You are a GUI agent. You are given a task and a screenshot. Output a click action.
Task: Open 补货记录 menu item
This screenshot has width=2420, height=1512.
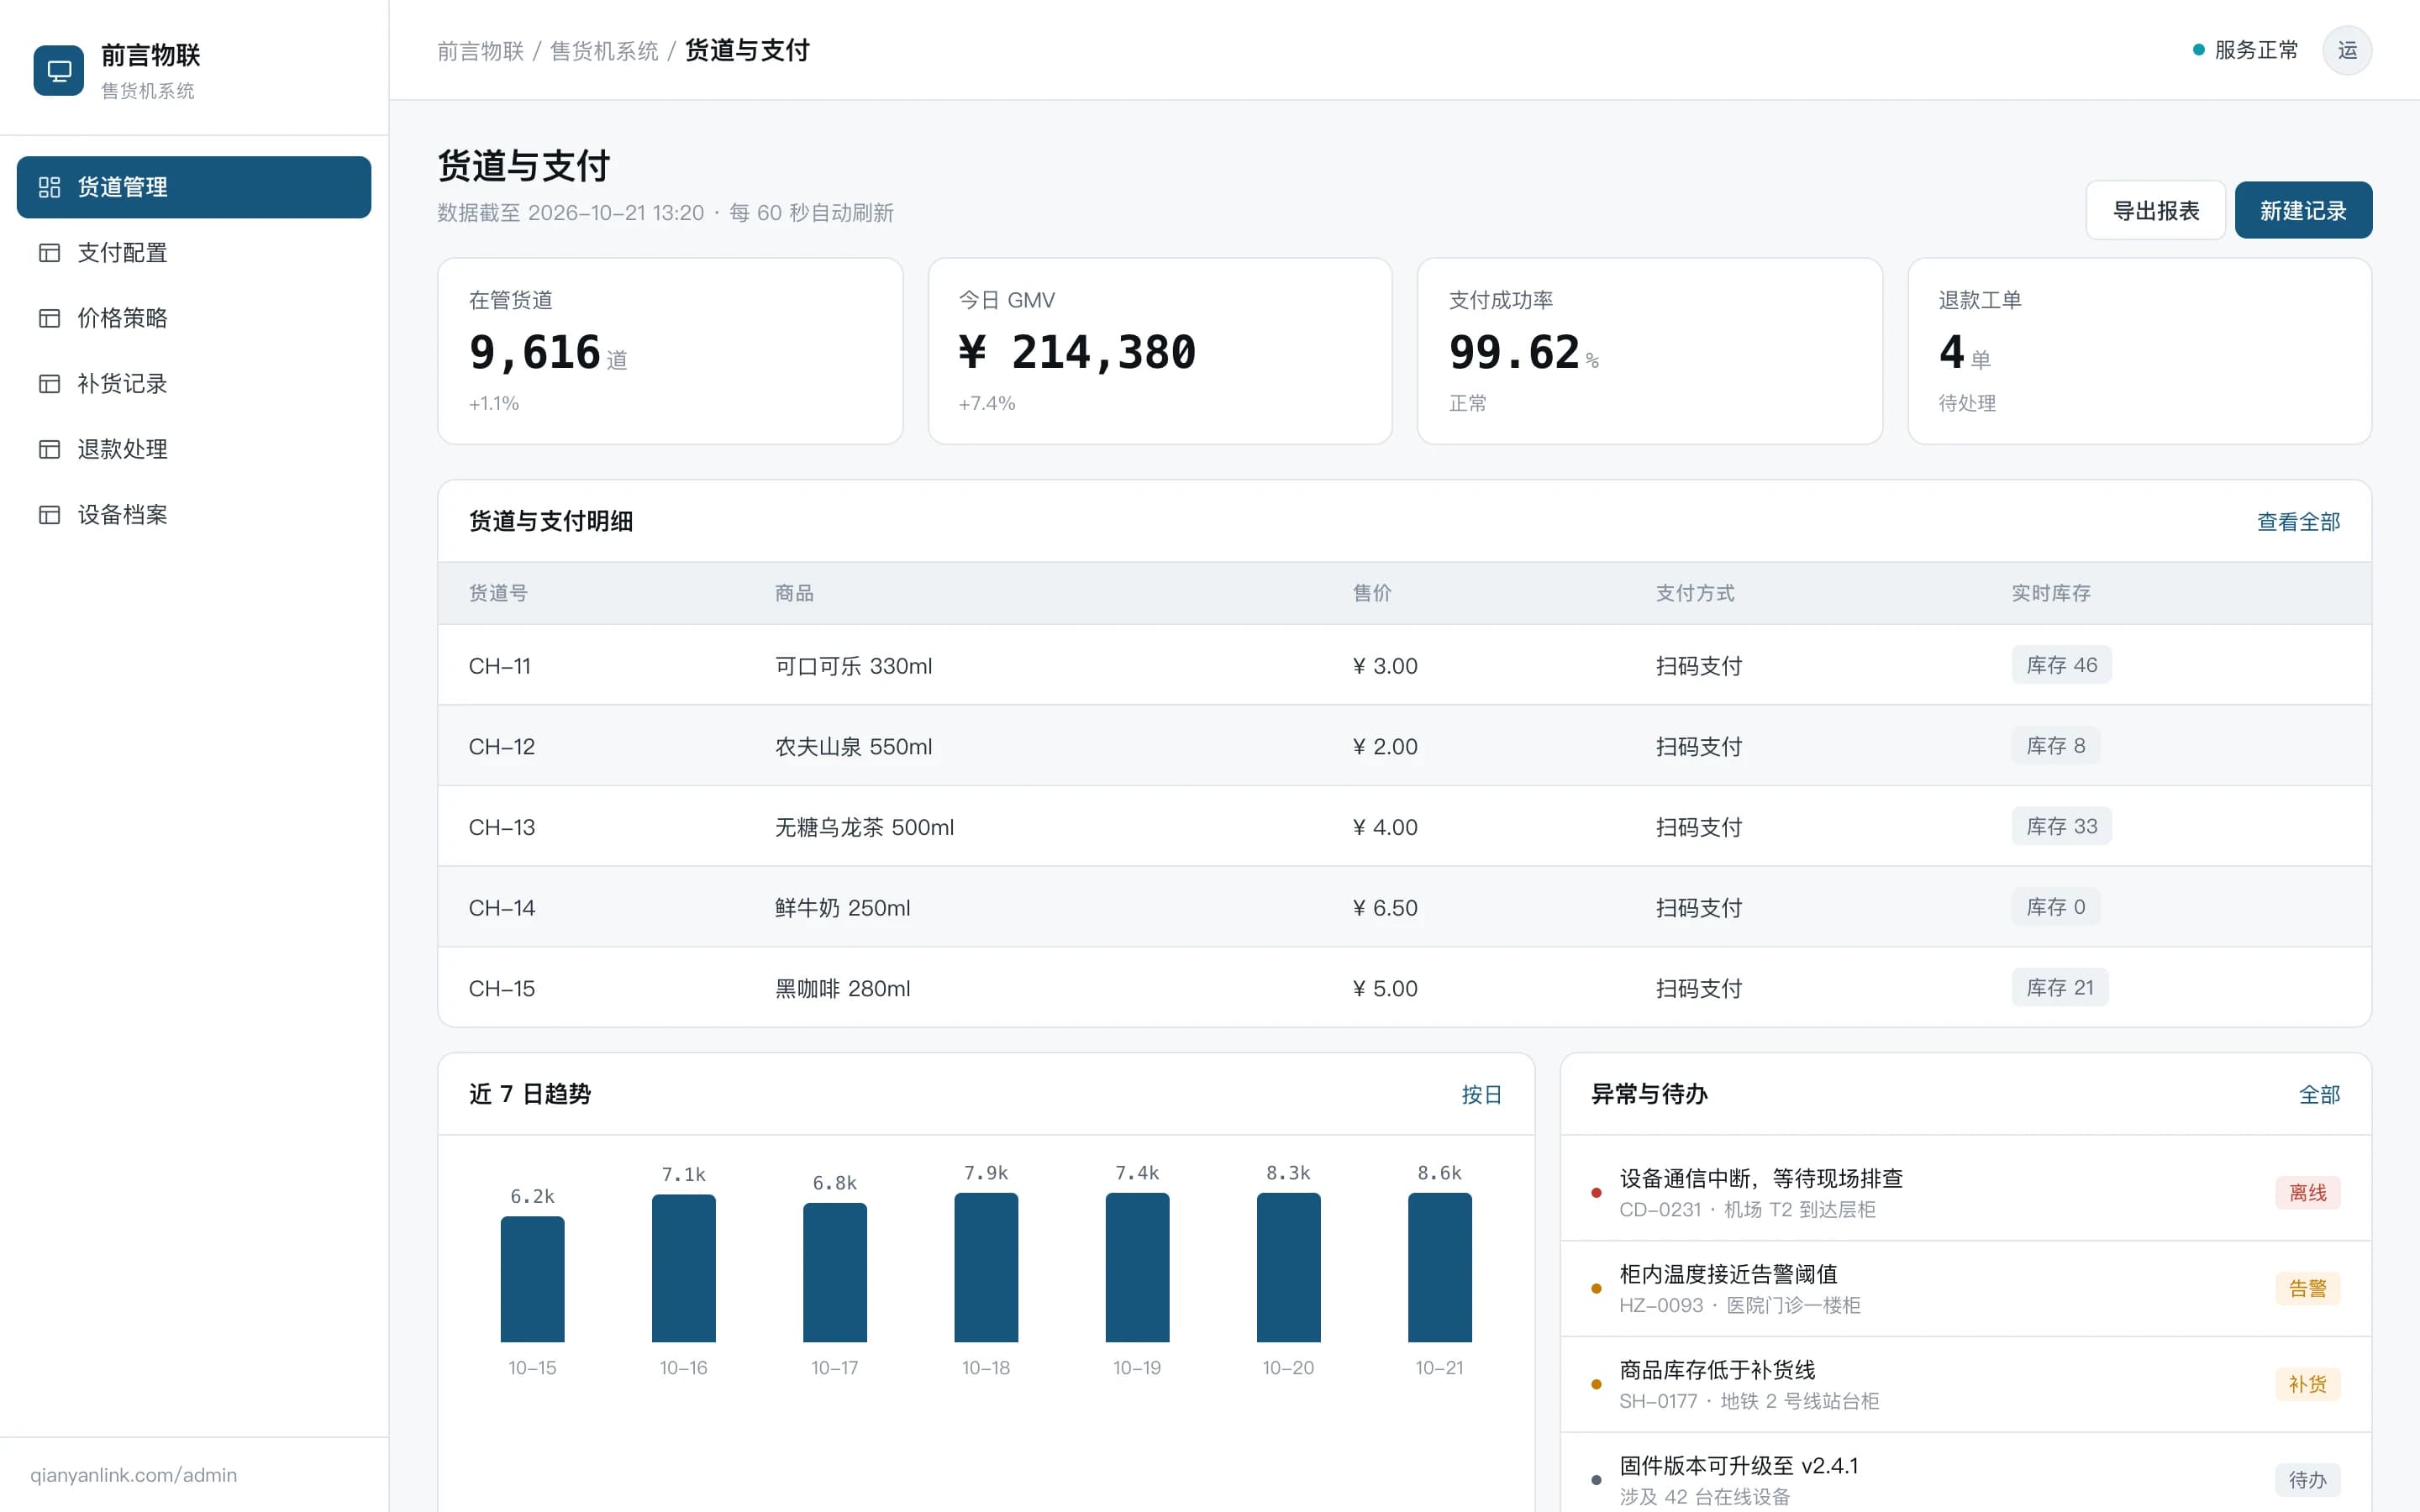coord(194,384)
